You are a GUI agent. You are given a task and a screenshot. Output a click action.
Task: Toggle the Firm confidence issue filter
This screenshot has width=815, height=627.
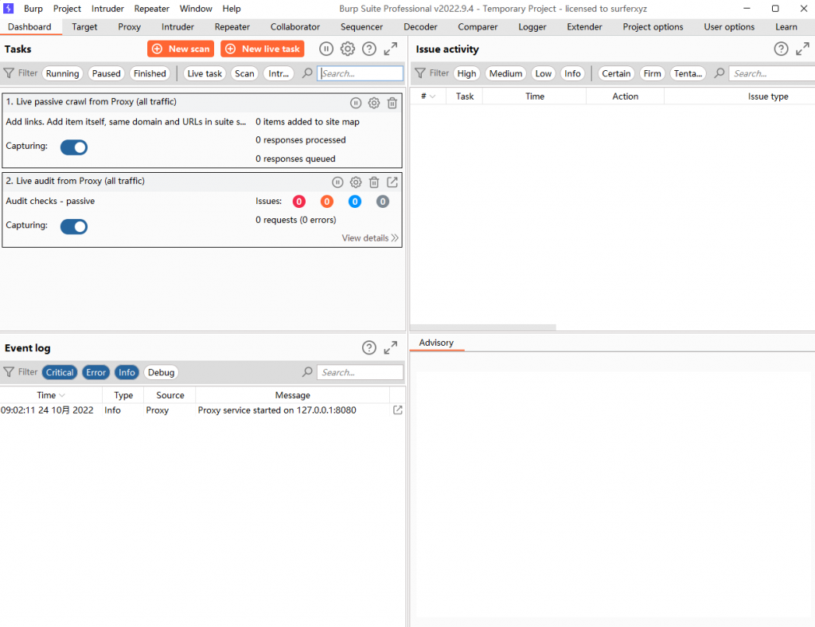coord(652,73)
